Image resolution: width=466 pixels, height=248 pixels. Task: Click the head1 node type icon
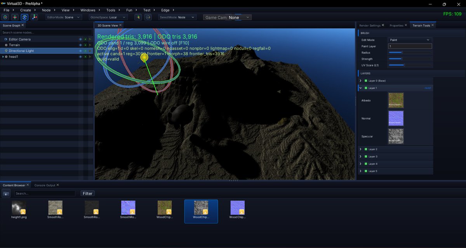tap(6, 57)
